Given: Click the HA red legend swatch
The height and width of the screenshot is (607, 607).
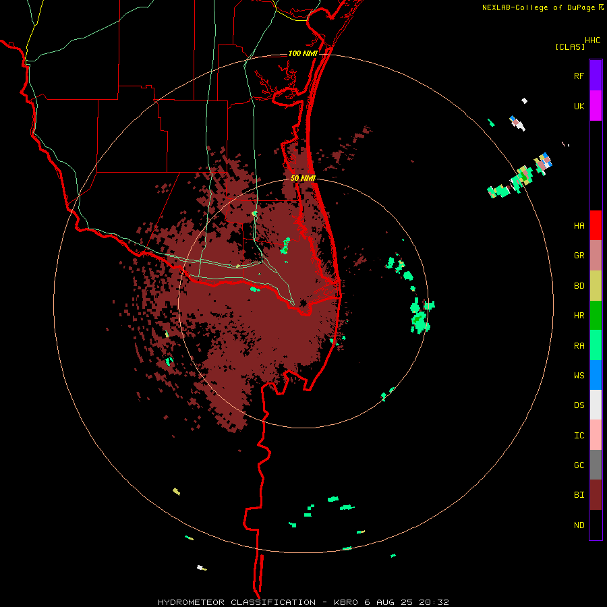Looking at the screenshot, I should (596, 225).
